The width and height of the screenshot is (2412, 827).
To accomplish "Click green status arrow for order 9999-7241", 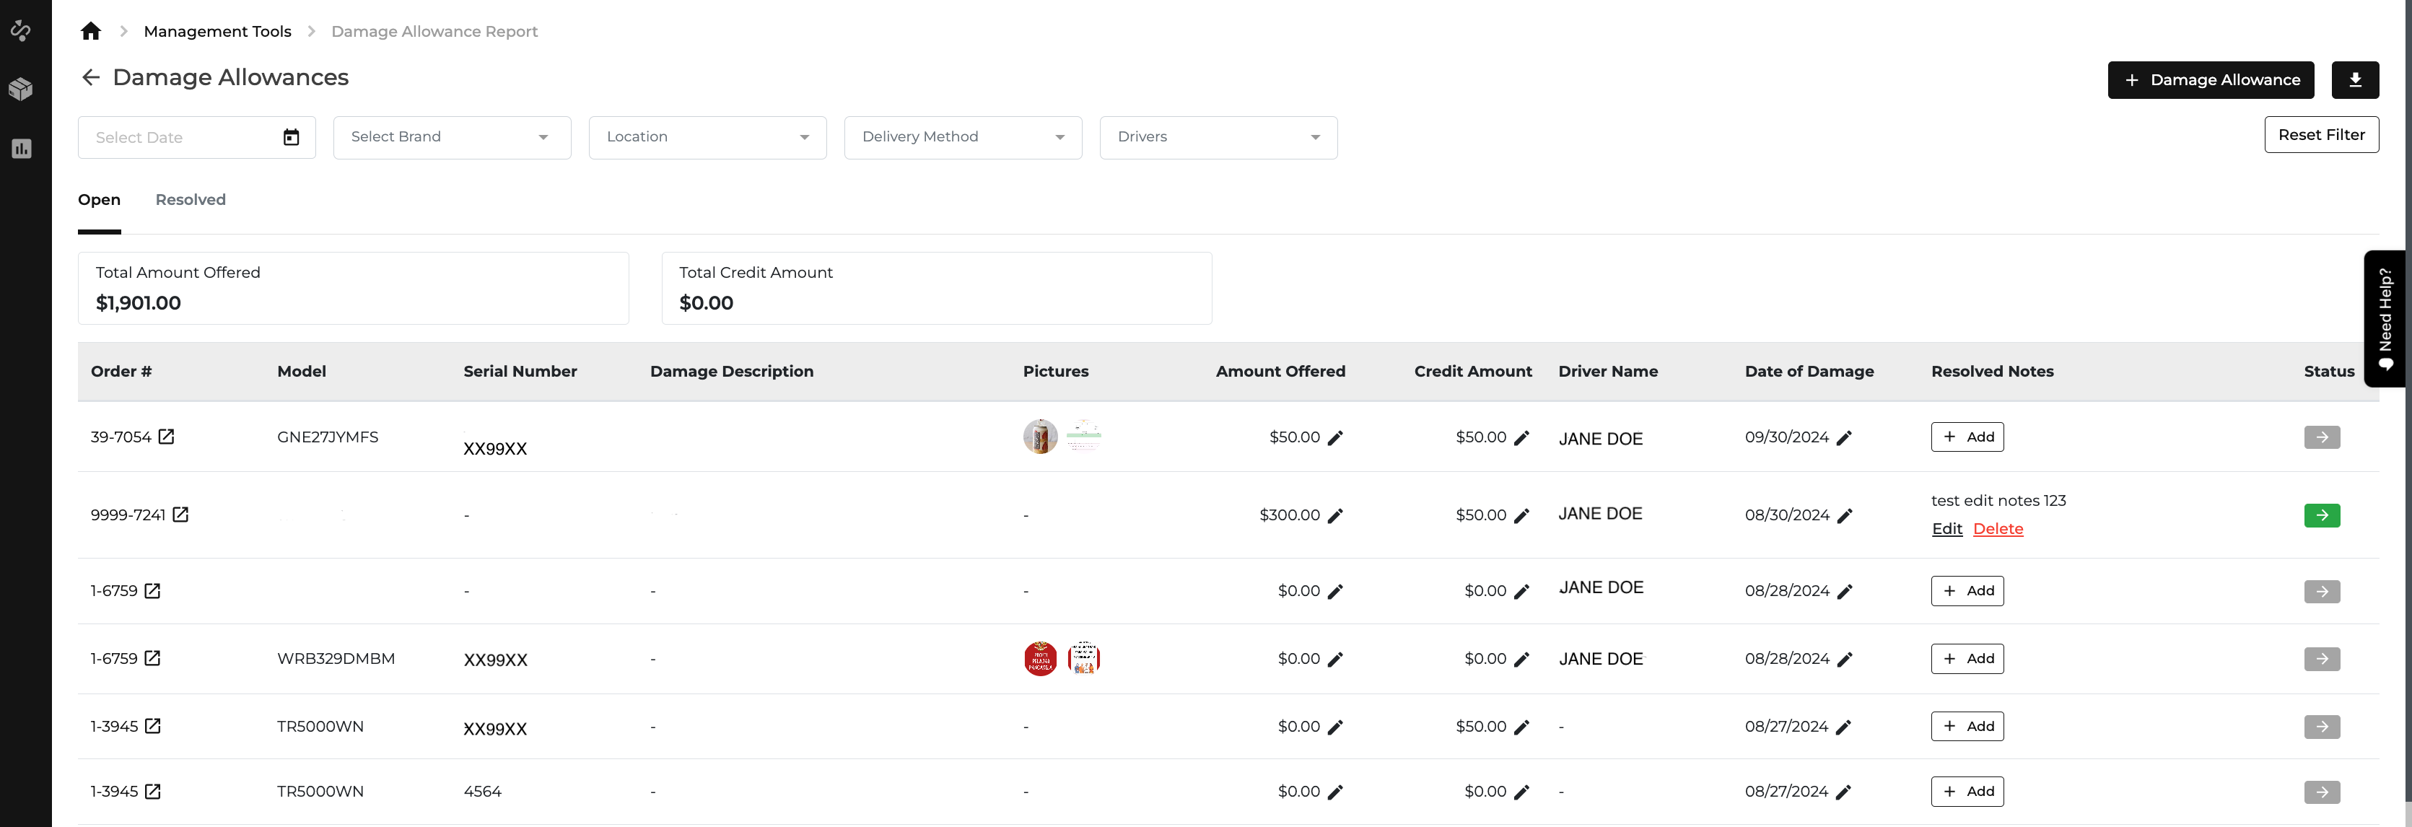I will click(2321, 515).
